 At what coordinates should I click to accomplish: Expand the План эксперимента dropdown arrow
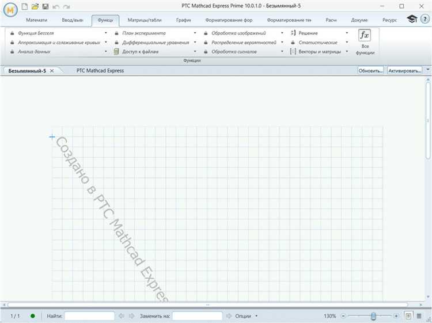coord(195,33)
